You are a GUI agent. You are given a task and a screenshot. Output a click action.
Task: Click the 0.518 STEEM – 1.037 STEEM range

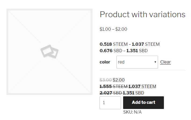coord(130,44)
